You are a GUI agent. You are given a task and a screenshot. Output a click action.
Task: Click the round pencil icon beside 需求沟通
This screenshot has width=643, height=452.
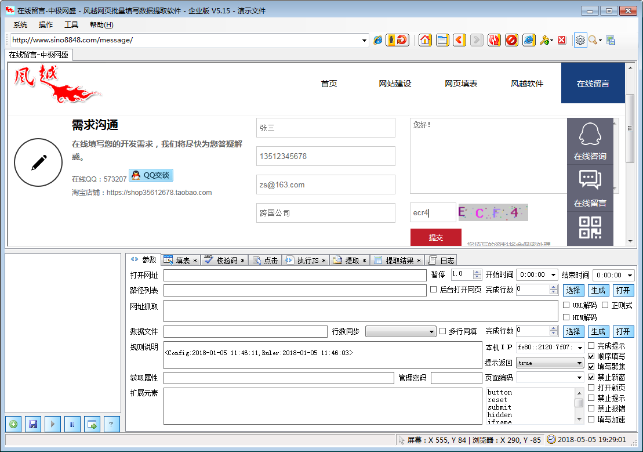click(x=38, y=162)
